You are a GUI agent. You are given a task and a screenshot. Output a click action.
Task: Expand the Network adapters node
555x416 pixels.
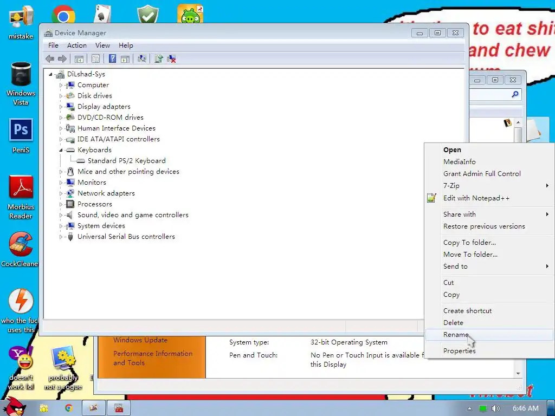pyautogui.click(x=61, y=193)
